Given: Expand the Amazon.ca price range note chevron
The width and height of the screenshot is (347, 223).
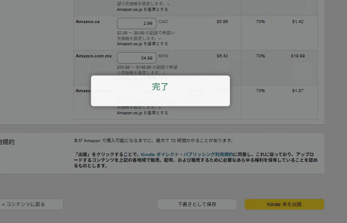Looking at the screenshot, I should [160, 39].
